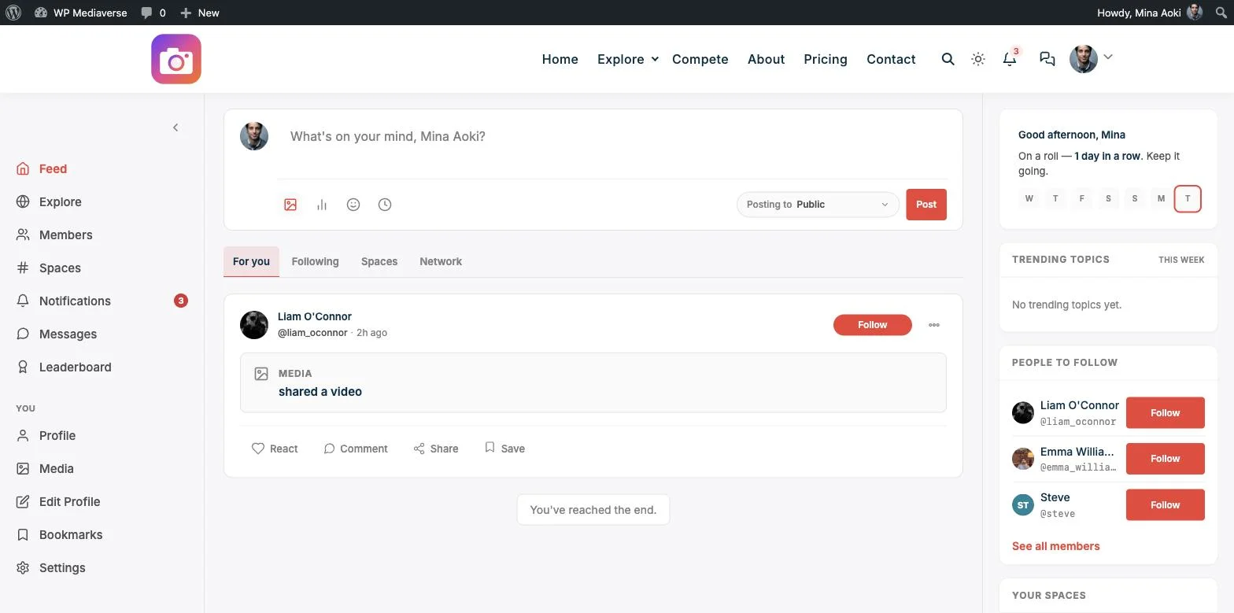The width and height of the screenshot is (1234, 613).
Task: Click the camera site logo
Action: coord(176,59)
